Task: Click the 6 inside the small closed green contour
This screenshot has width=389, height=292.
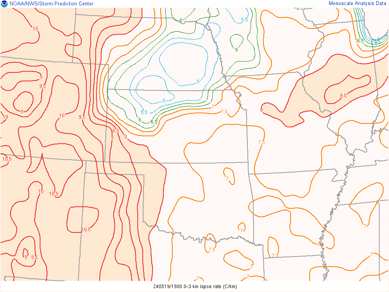Action: pos(237,49)
